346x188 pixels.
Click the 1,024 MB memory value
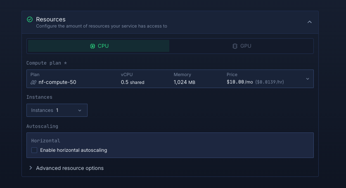pyautogui.click(x=184, y=82)
